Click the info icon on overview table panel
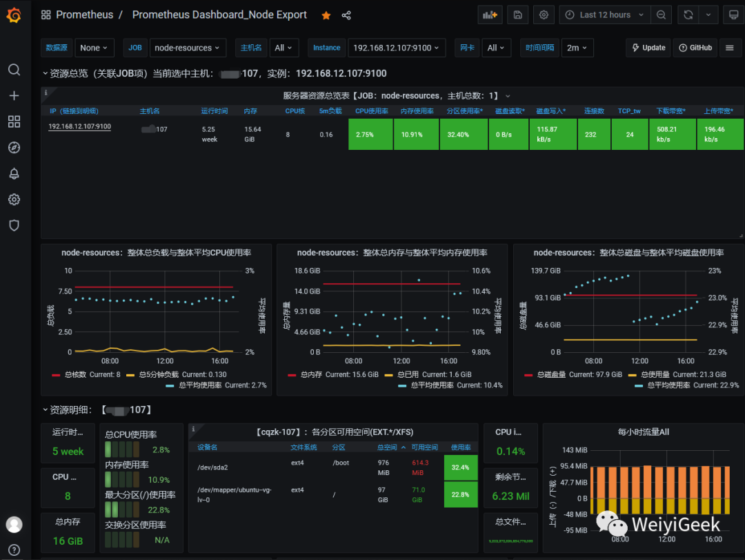This screenshot has width=745, height=560. point(46,93)
